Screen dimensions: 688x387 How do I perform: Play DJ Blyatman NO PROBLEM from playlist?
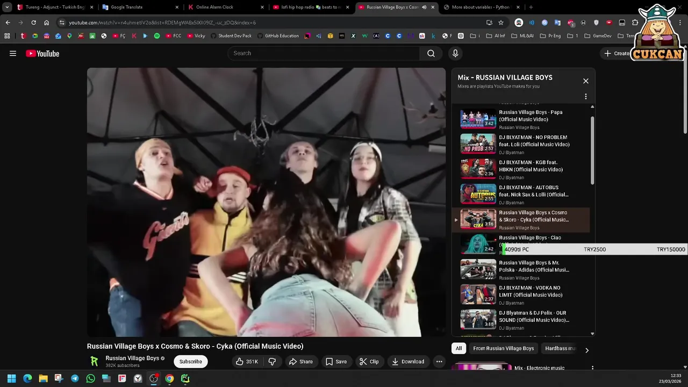click(521, 144)
